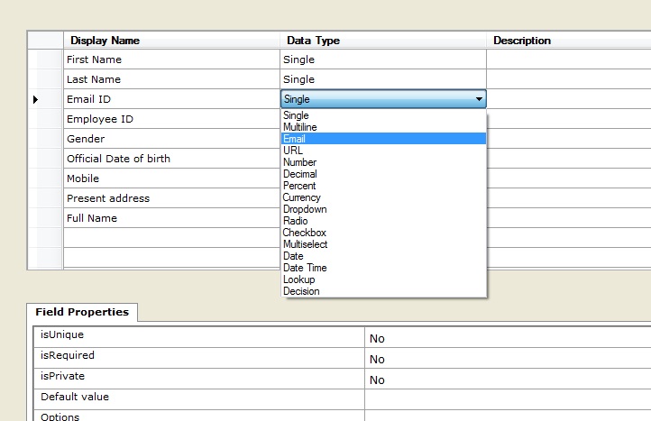Select Email from the data type list
The image size is (651, 421).
click(294, 139)
